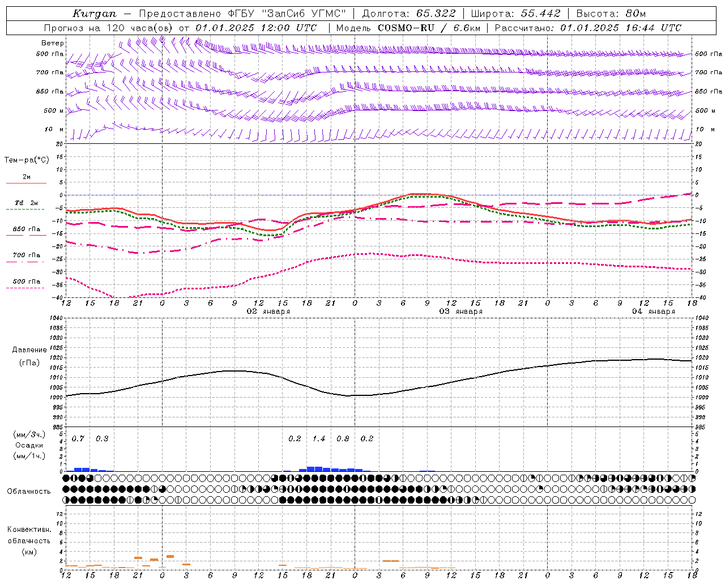Click the "(мм/3ч.)" precipitation unit label
Image resolution: width=725 pixels, height=580 pixels.
pos(29,435)
